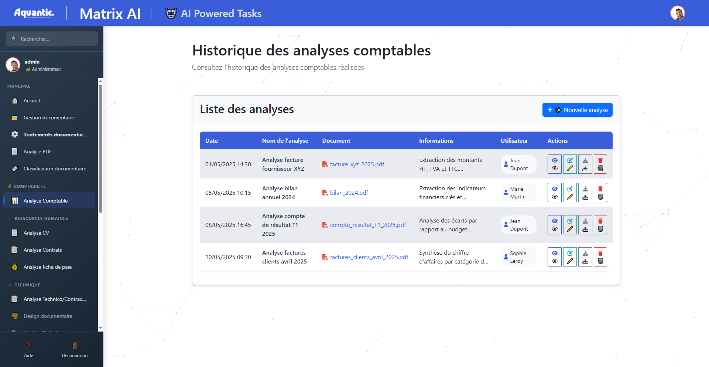
Task: Download the bilan_2024.pdf analysis
Action: pyautogui.click(x=585, y=193)
